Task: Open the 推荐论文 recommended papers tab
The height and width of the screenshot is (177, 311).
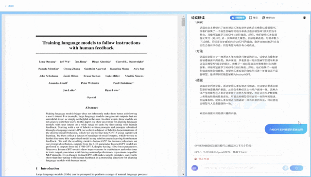Action: [268, 18]
